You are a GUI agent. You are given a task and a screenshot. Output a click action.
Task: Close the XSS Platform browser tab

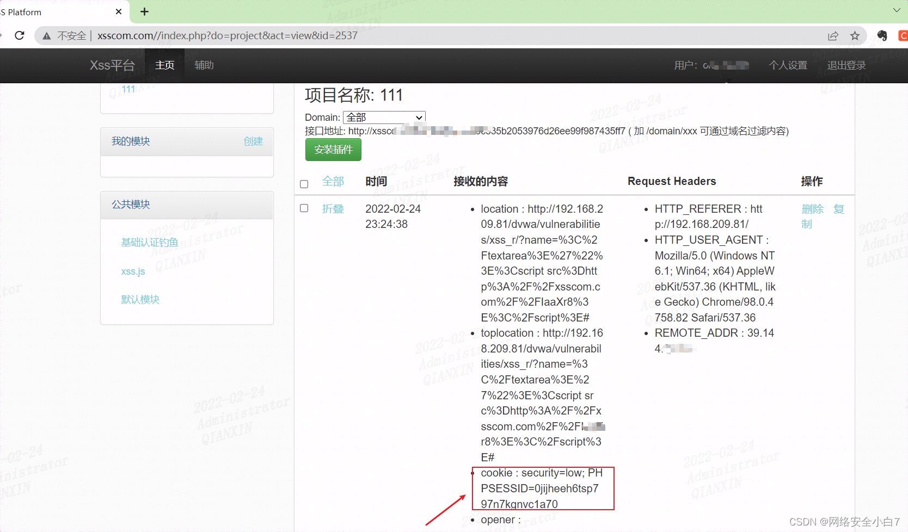pos(119,12)
